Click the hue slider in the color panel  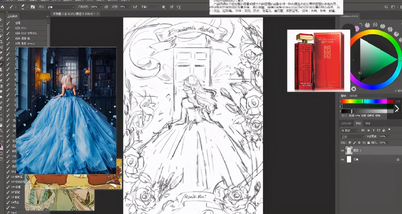(367, 101)
